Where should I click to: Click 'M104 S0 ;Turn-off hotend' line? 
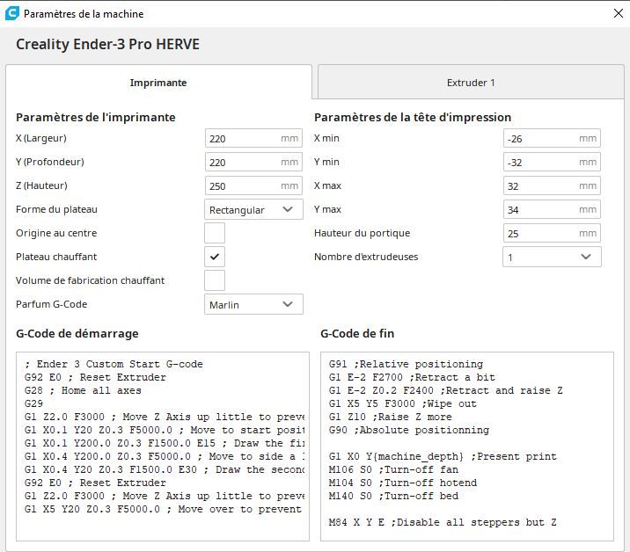click(403, 483)
